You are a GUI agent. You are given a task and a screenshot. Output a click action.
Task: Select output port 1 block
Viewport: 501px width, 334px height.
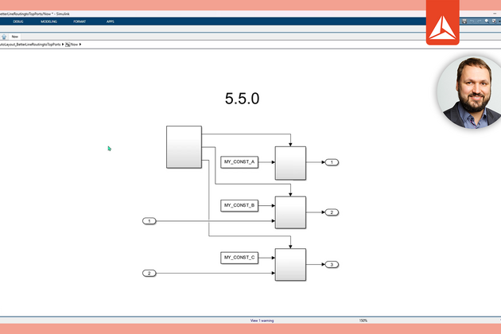click(x=332, y=162)
